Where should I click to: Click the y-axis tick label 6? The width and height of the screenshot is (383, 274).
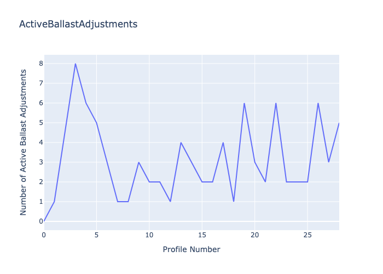click(x=40, y=103)
